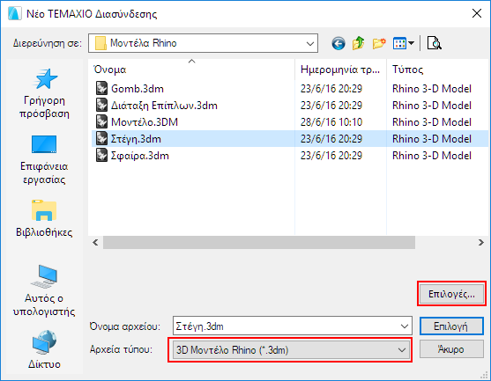Click the Διάταξη Επίπλων.3dm file name
Screen dimensions: 491x381
pyautogui.click(x=164, y=106)
